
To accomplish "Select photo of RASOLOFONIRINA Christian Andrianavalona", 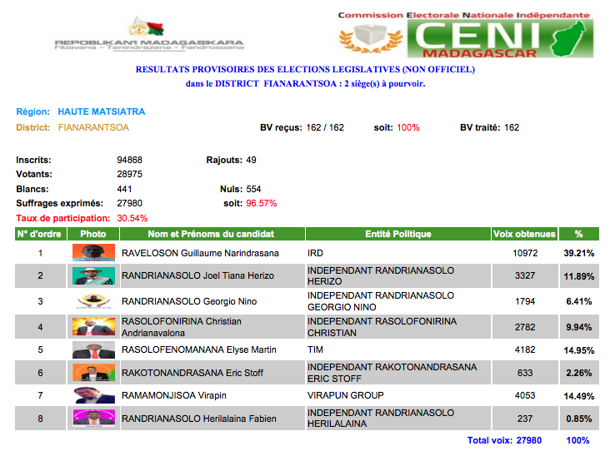I will (x=93, y=325).
